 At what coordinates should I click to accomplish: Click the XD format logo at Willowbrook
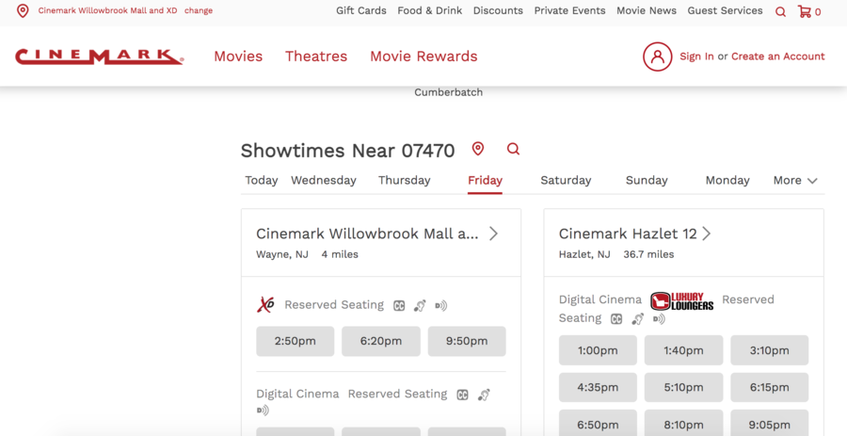(x=265, y=305)
